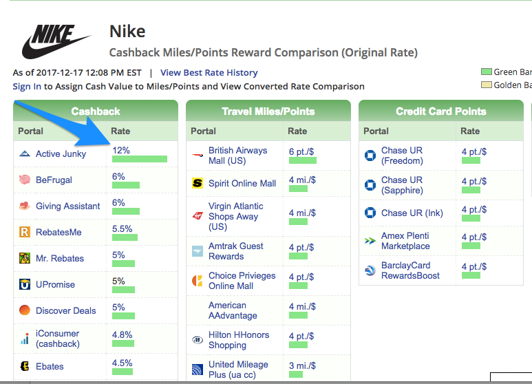The width and height of the screenshot is (532, 384).
Task: Click the Amtrak Guest Rewards icon
Action: point(198,251)
